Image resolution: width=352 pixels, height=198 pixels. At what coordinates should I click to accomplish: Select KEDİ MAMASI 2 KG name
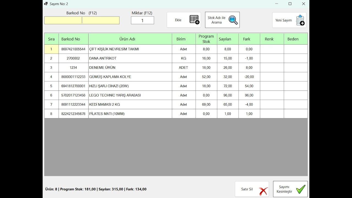click(105, 105)
